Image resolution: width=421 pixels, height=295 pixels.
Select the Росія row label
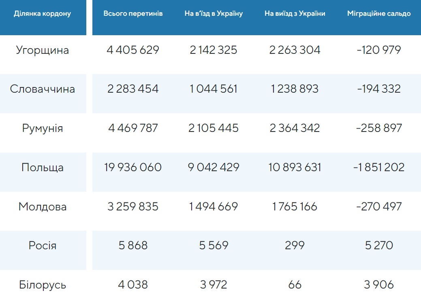[x=43, y=246]
